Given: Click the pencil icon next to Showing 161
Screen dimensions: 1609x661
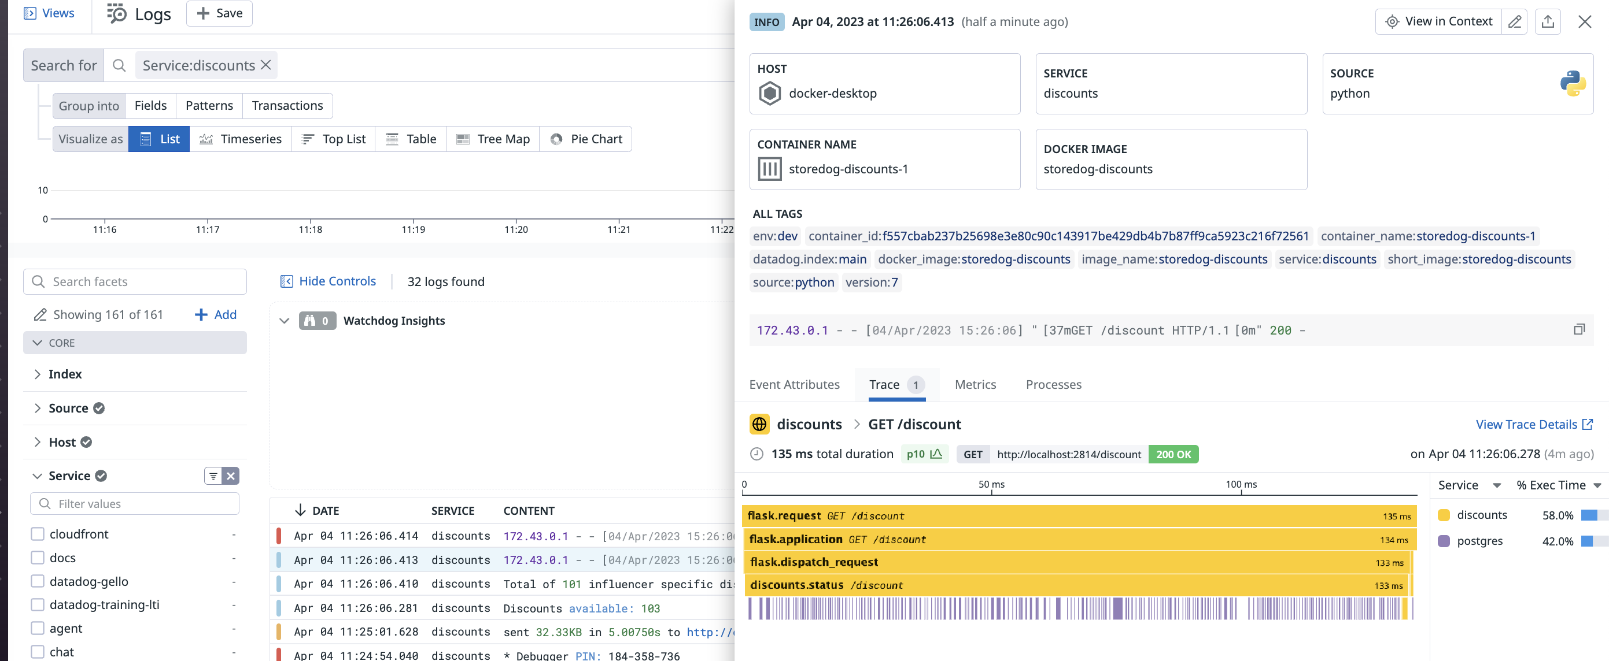Looking at the screenshot, I should coord(40,314).
